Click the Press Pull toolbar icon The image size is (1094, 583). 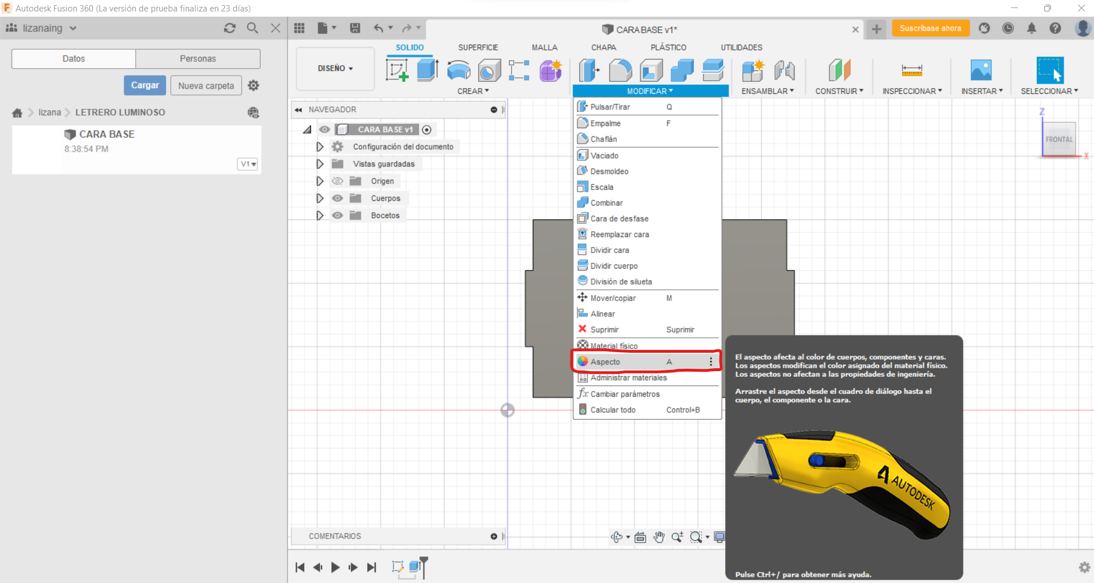(x=589, y=70)
